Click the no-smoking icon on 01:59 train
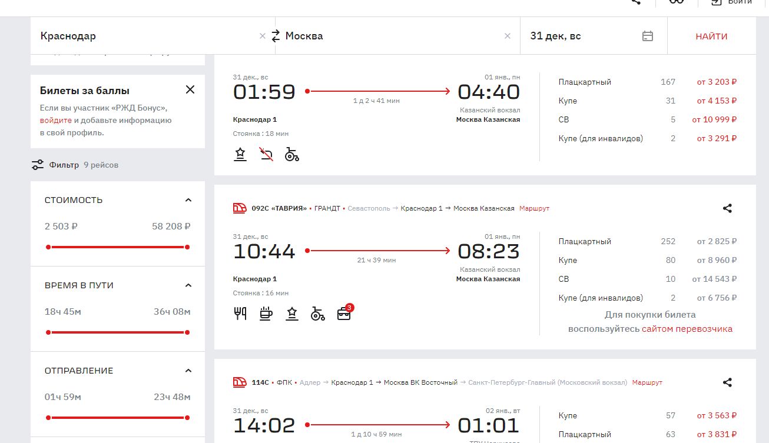This screenshot has height=443, width=769. (x=266, y=154)
